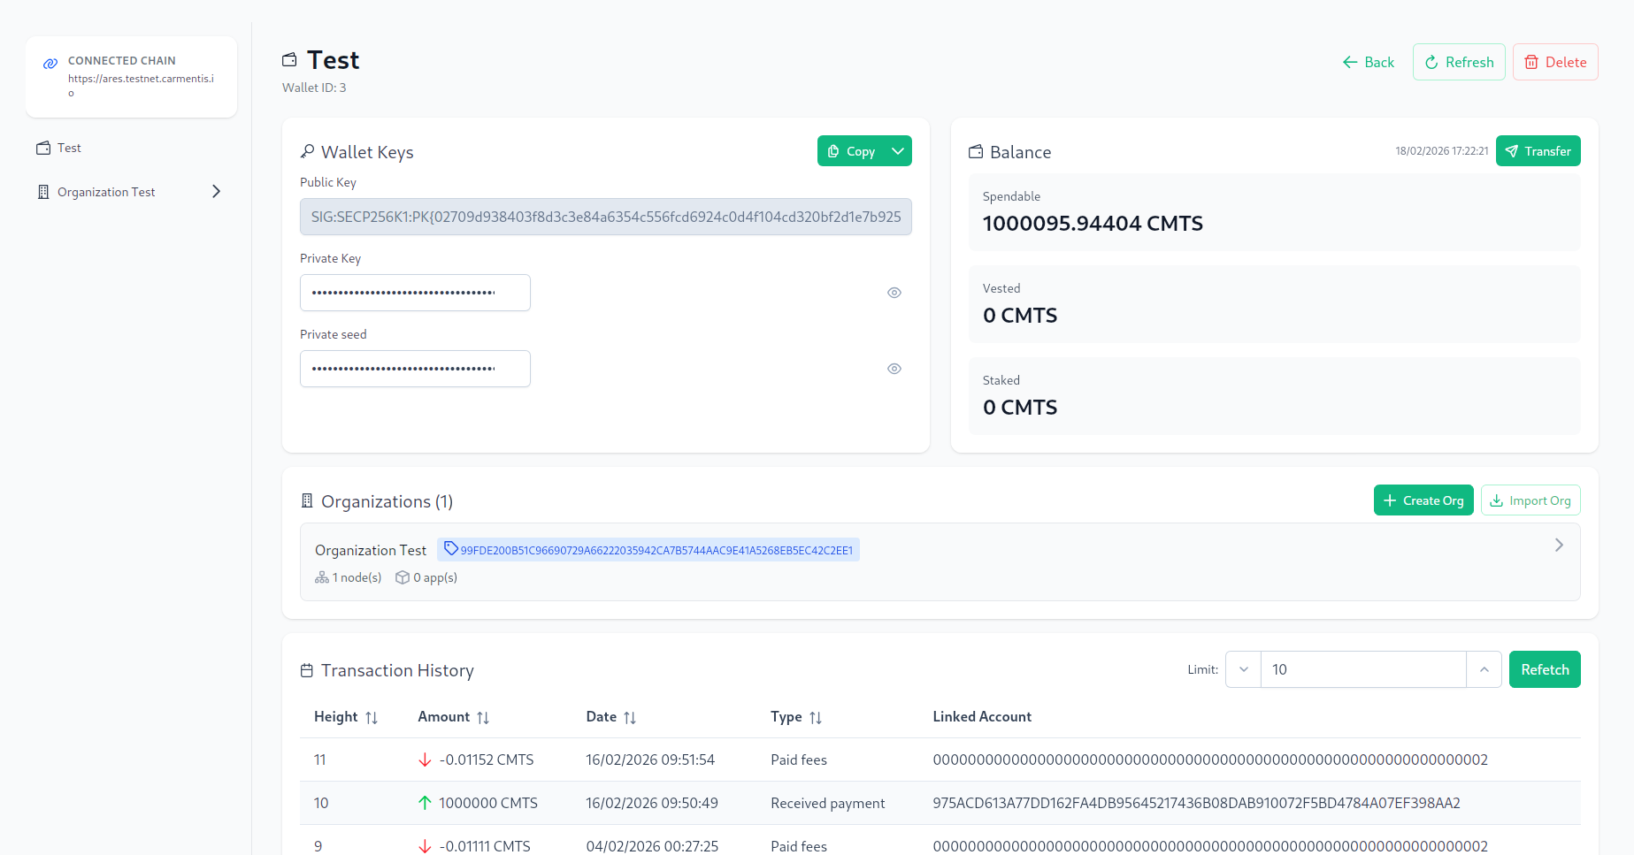This screenshot has width=1634, height=855.
Task: Click the Transfer button
Action: pos(1538,151)
